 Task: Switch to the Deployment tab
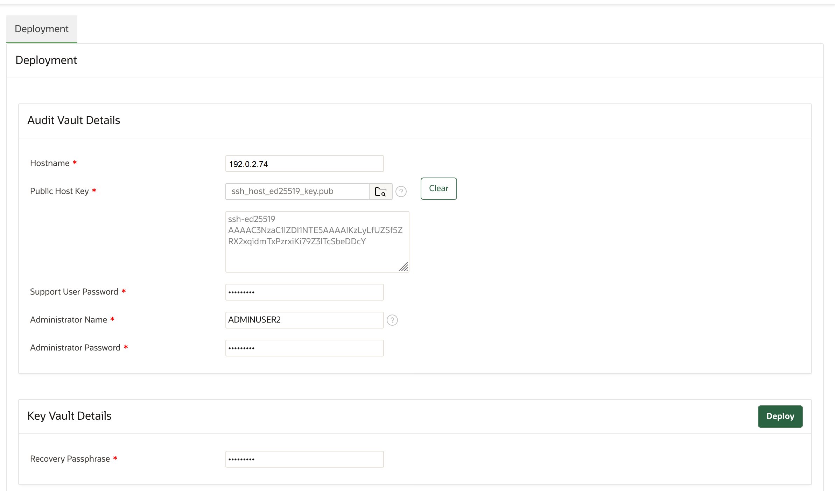pos(41,29)
